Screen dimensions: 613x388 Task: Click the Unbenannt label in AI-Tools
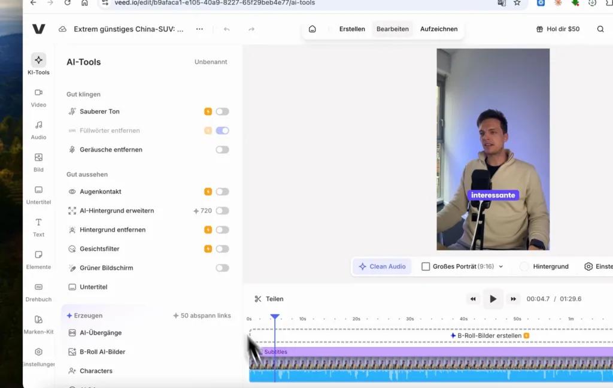click(211, 62)
